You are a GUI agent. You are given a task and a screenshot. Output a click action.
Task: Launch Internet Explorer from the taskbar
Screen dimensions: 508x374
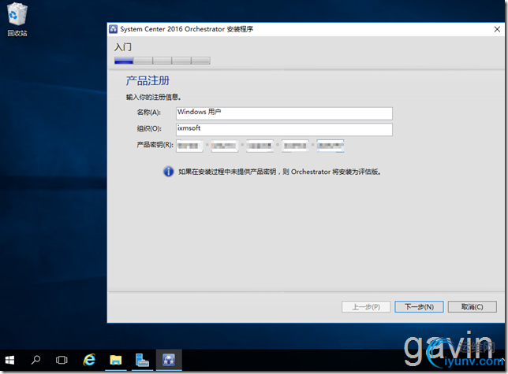click(89, 360)
